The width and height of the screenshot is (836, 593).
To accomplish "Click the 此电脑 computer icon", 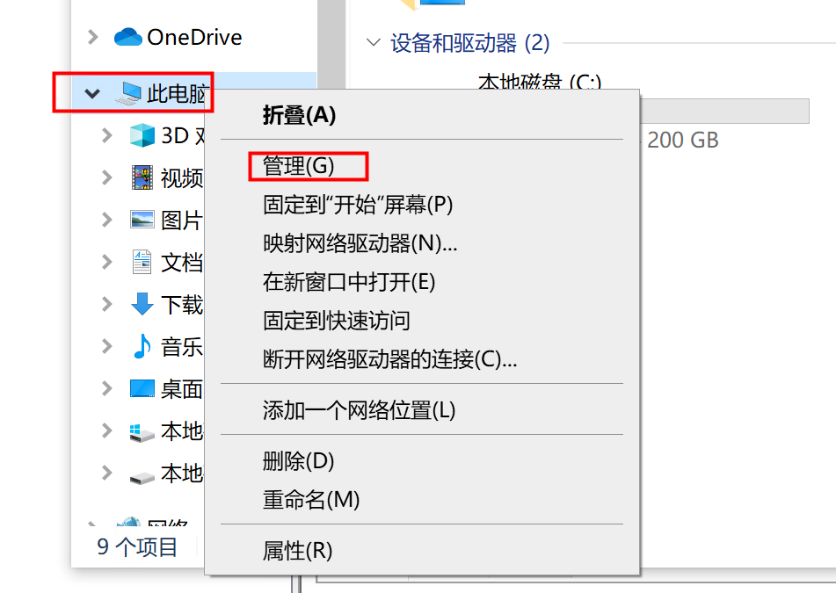I will coord(128,93).
